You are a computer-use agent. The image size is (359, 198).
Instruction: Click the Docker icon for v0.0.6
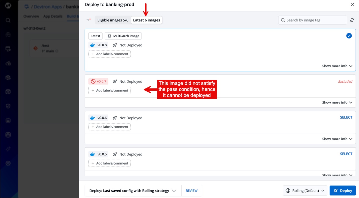pyautogui.click(x=93, y=118)
